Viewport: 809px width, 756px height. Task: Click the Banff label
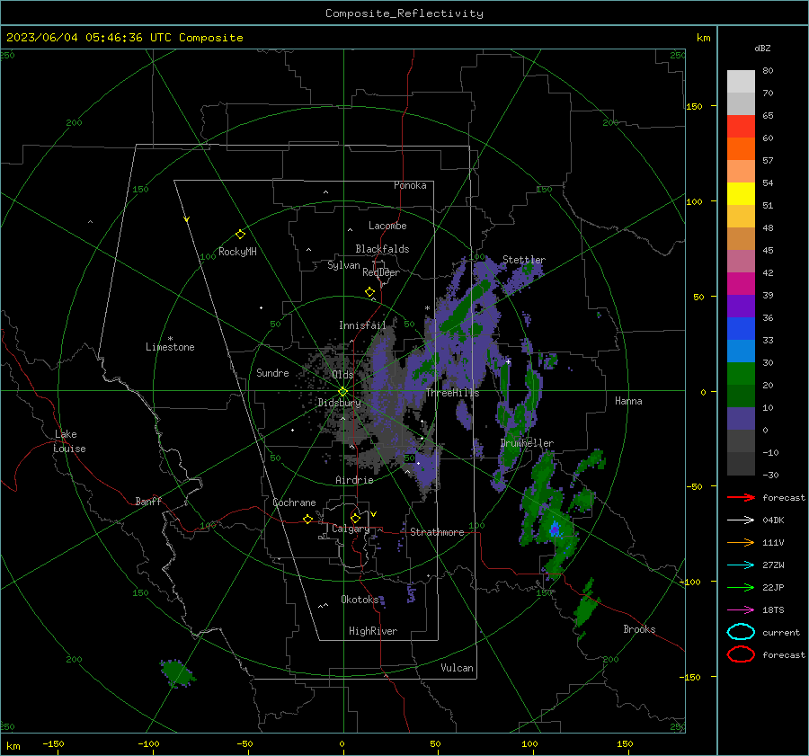click(x=148, y=501)
